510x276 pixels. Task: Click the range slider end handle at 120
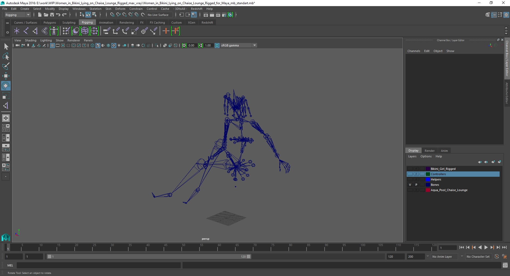coord(248,257)
